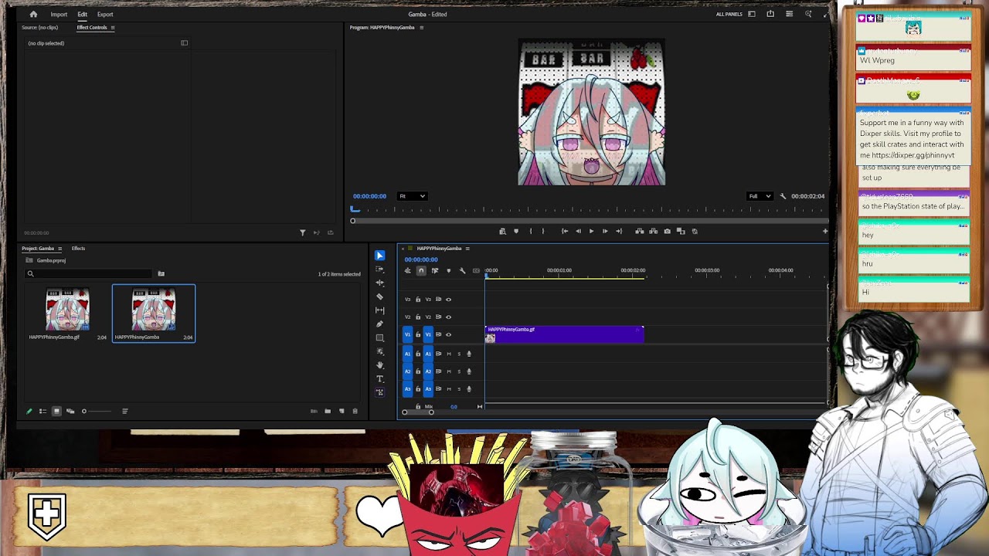Click the Lift button in Program Monitor
This screenshot has height=556, width=989.
[639, 231]
